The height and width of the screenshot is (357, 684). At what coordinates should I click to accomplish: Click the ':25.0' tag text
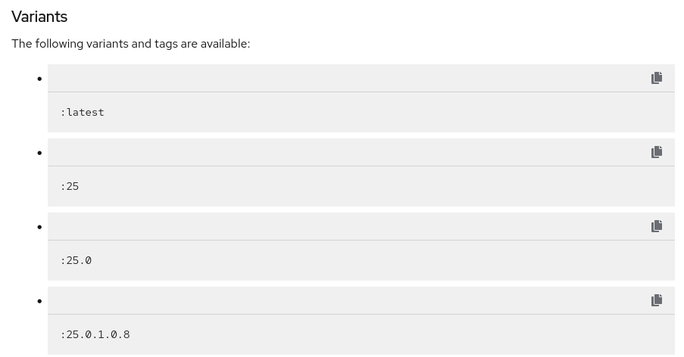click(76, 260)
